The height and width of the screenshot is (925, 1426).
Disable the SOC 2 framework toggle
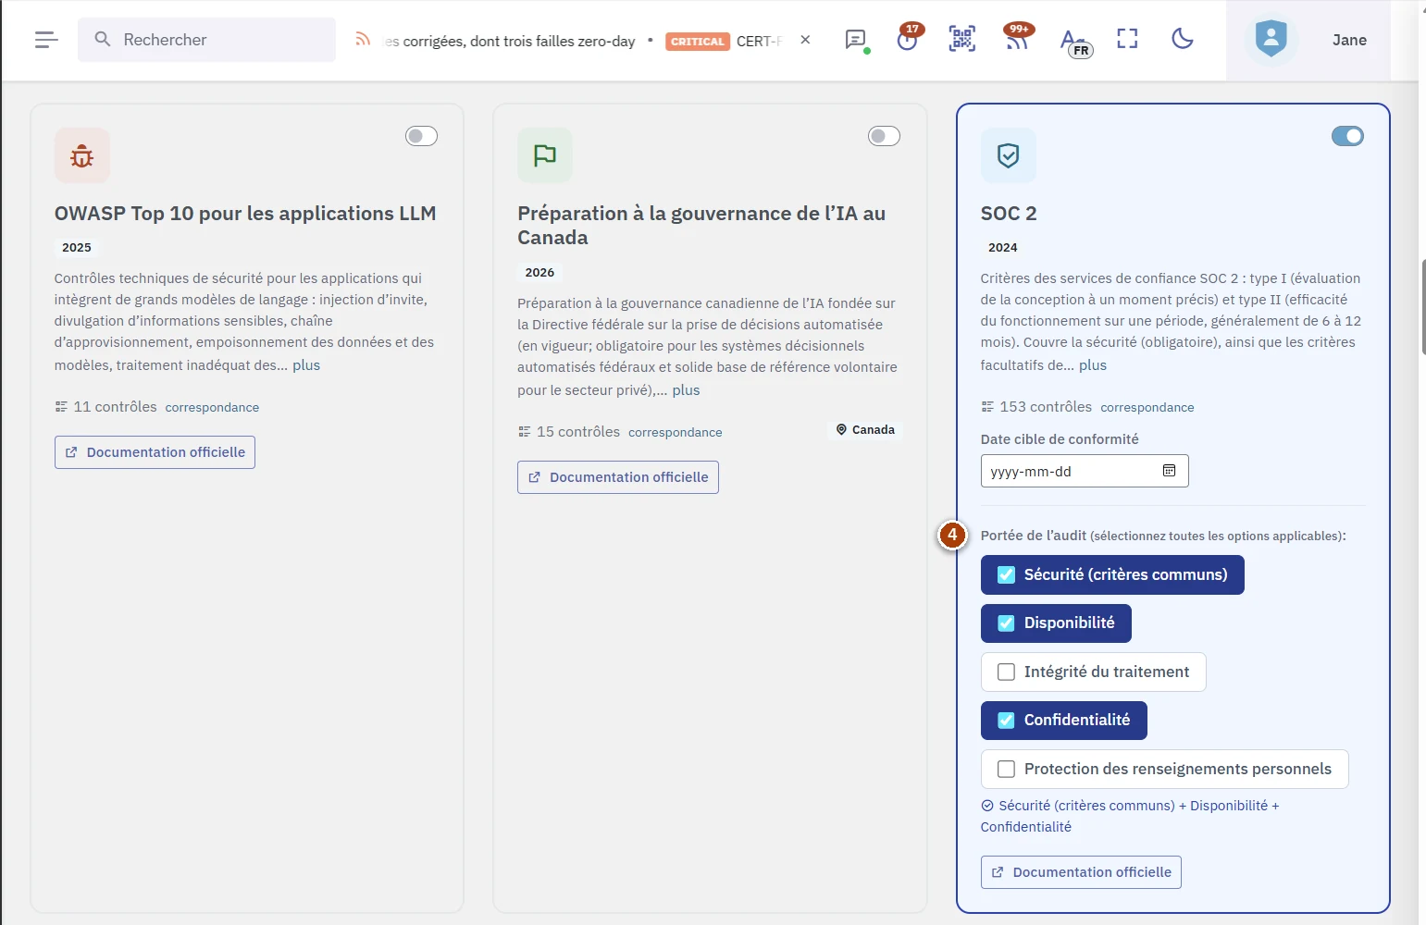tap(1347, 136)
